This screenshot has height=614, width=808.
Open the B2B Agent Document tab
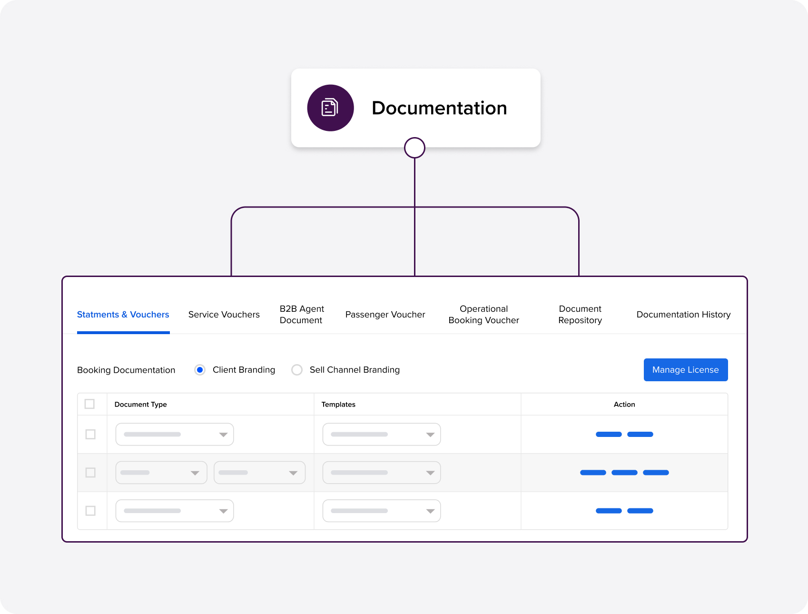click(302, 315)
